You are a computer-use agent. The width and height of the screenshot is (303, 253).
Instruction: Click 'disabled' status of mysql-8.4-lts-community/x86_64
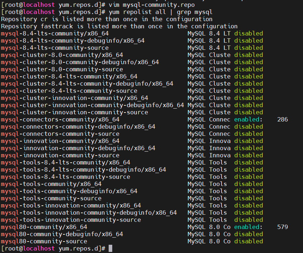click(248, 33)
